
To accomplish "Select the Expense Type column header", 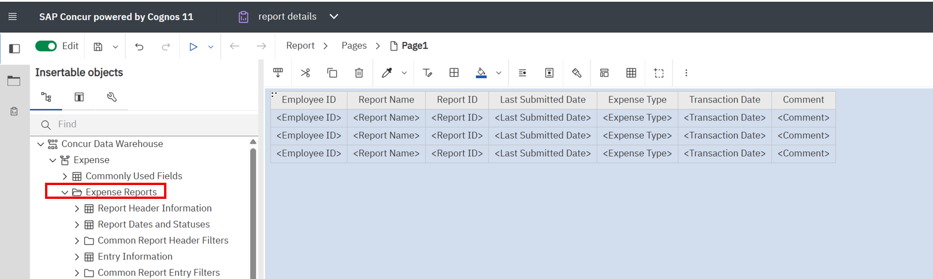I will [x=637, y=100].
